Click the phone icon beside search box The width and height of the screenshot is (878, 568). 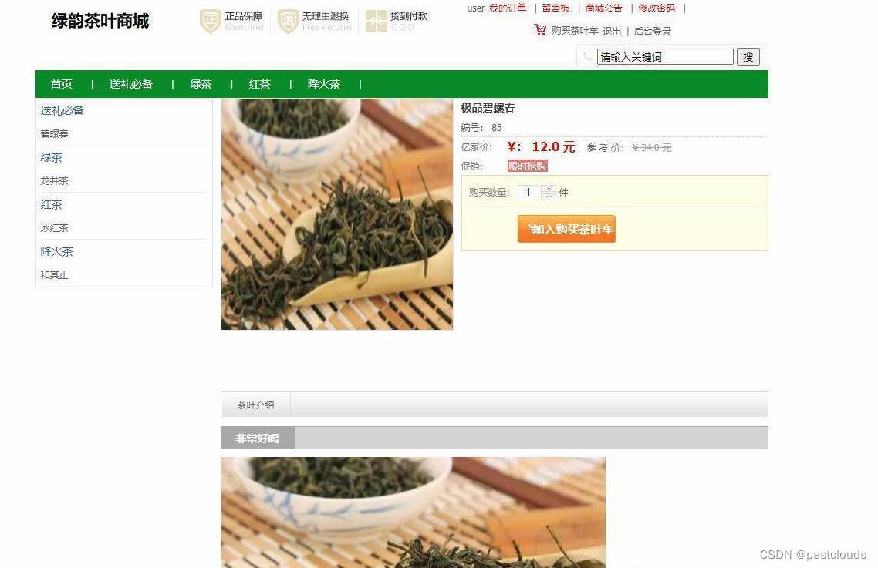coord(587,56)
